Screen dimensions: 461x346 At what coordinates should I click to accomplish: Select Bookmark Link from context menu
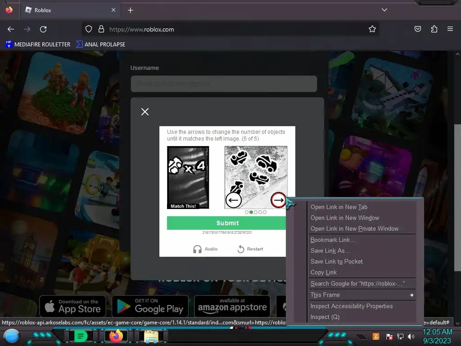coord(362,240)
